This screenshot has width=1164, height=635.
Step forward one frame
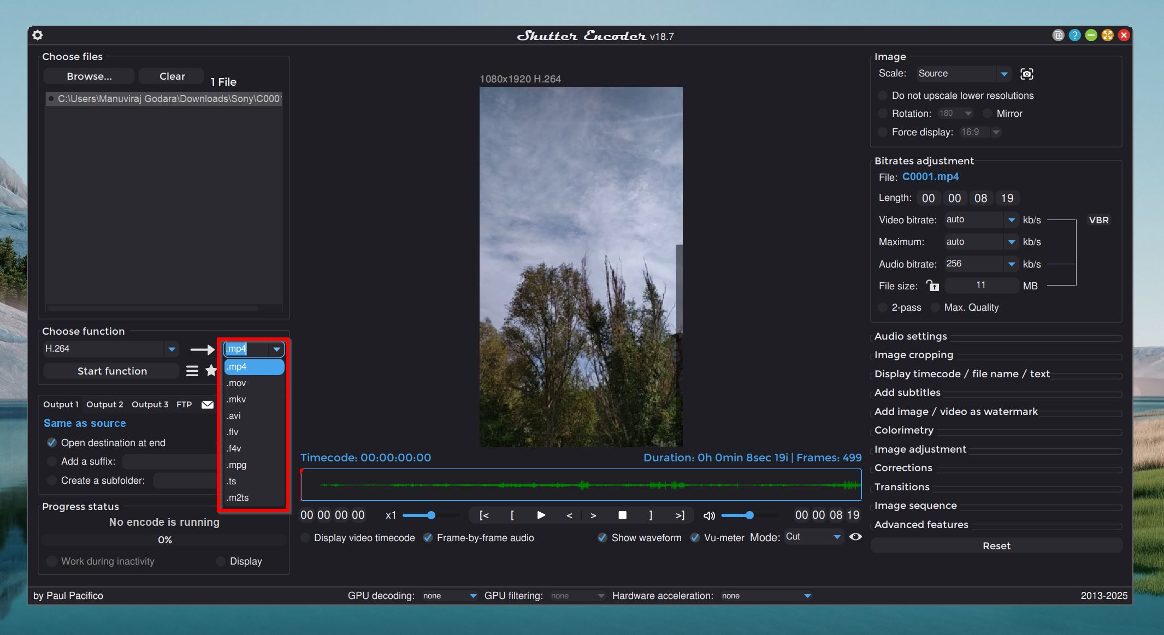coord(593,515)
